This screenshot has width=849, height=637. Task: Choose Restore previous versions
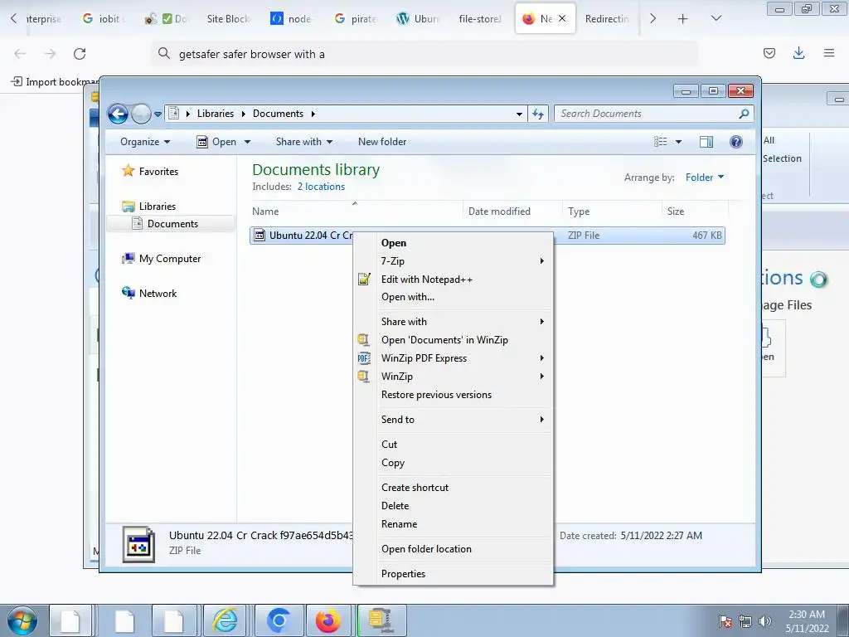454,395
